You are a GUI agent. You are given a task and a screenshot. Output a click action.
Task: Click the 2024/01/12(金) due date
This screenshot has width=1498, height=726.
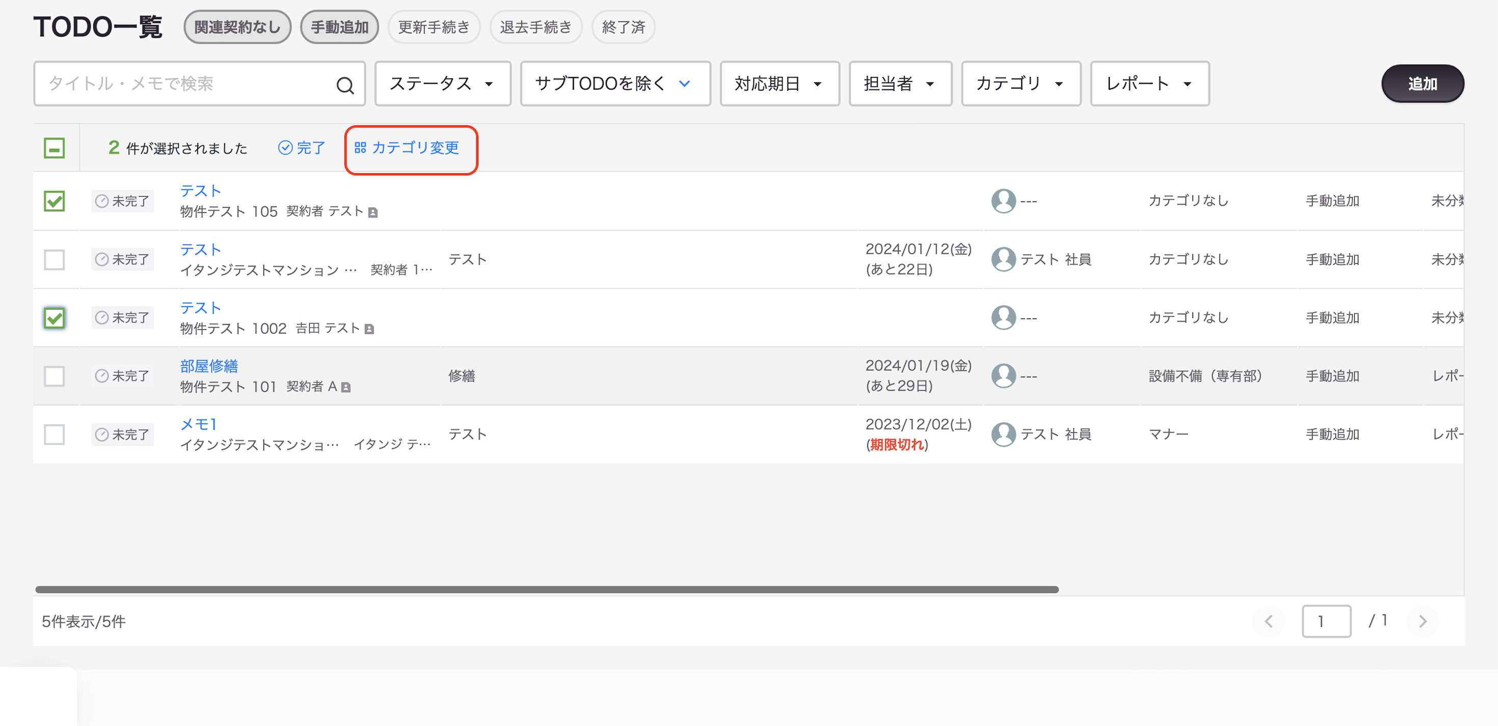pos(918,249)
